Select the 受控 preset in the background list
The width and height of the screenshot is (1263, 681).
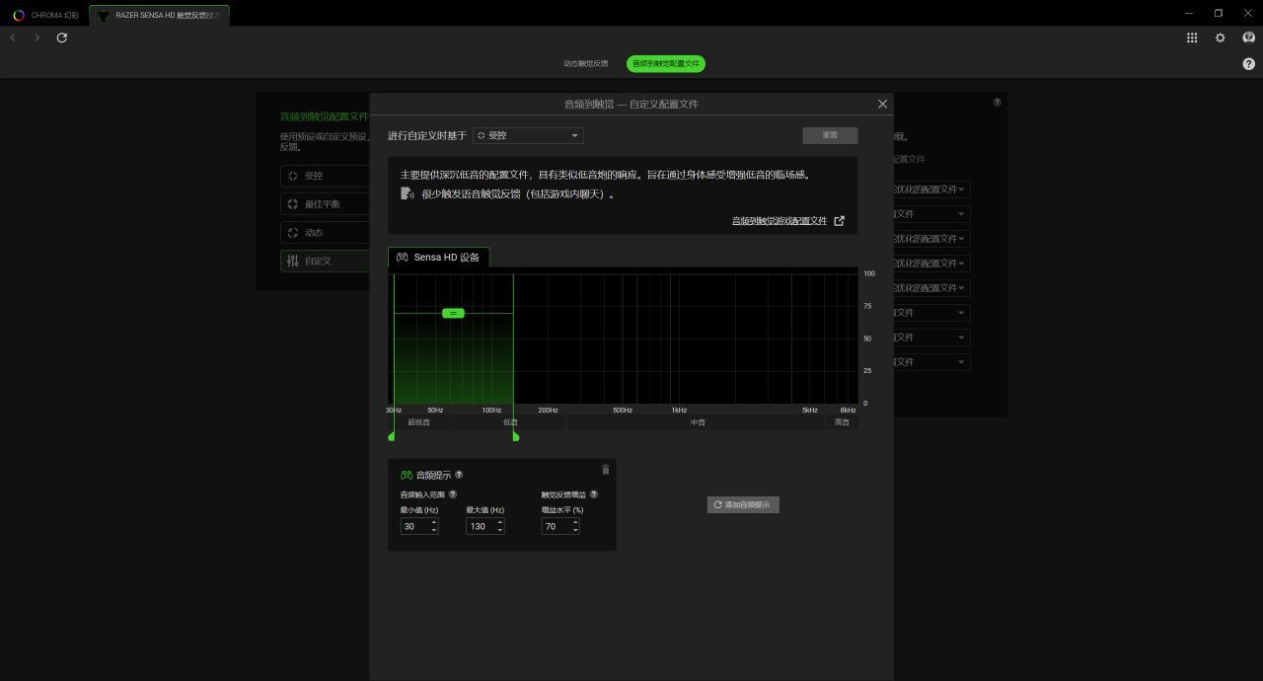pyautogui.click(x=325, y=176)
